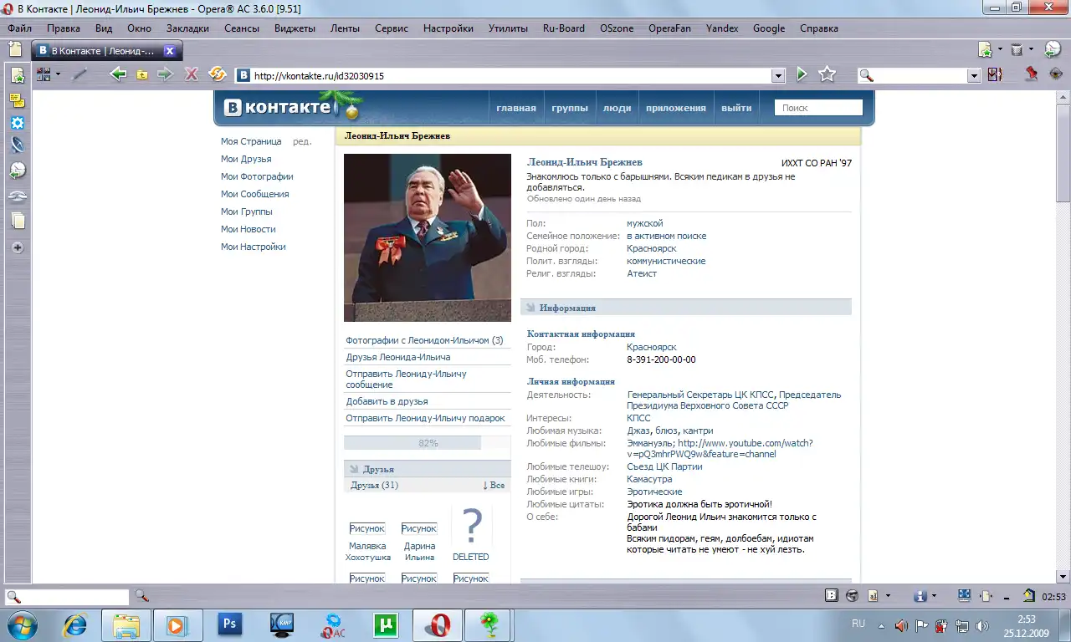Open the Настройки menu in menu bar

tap(448, 28)
